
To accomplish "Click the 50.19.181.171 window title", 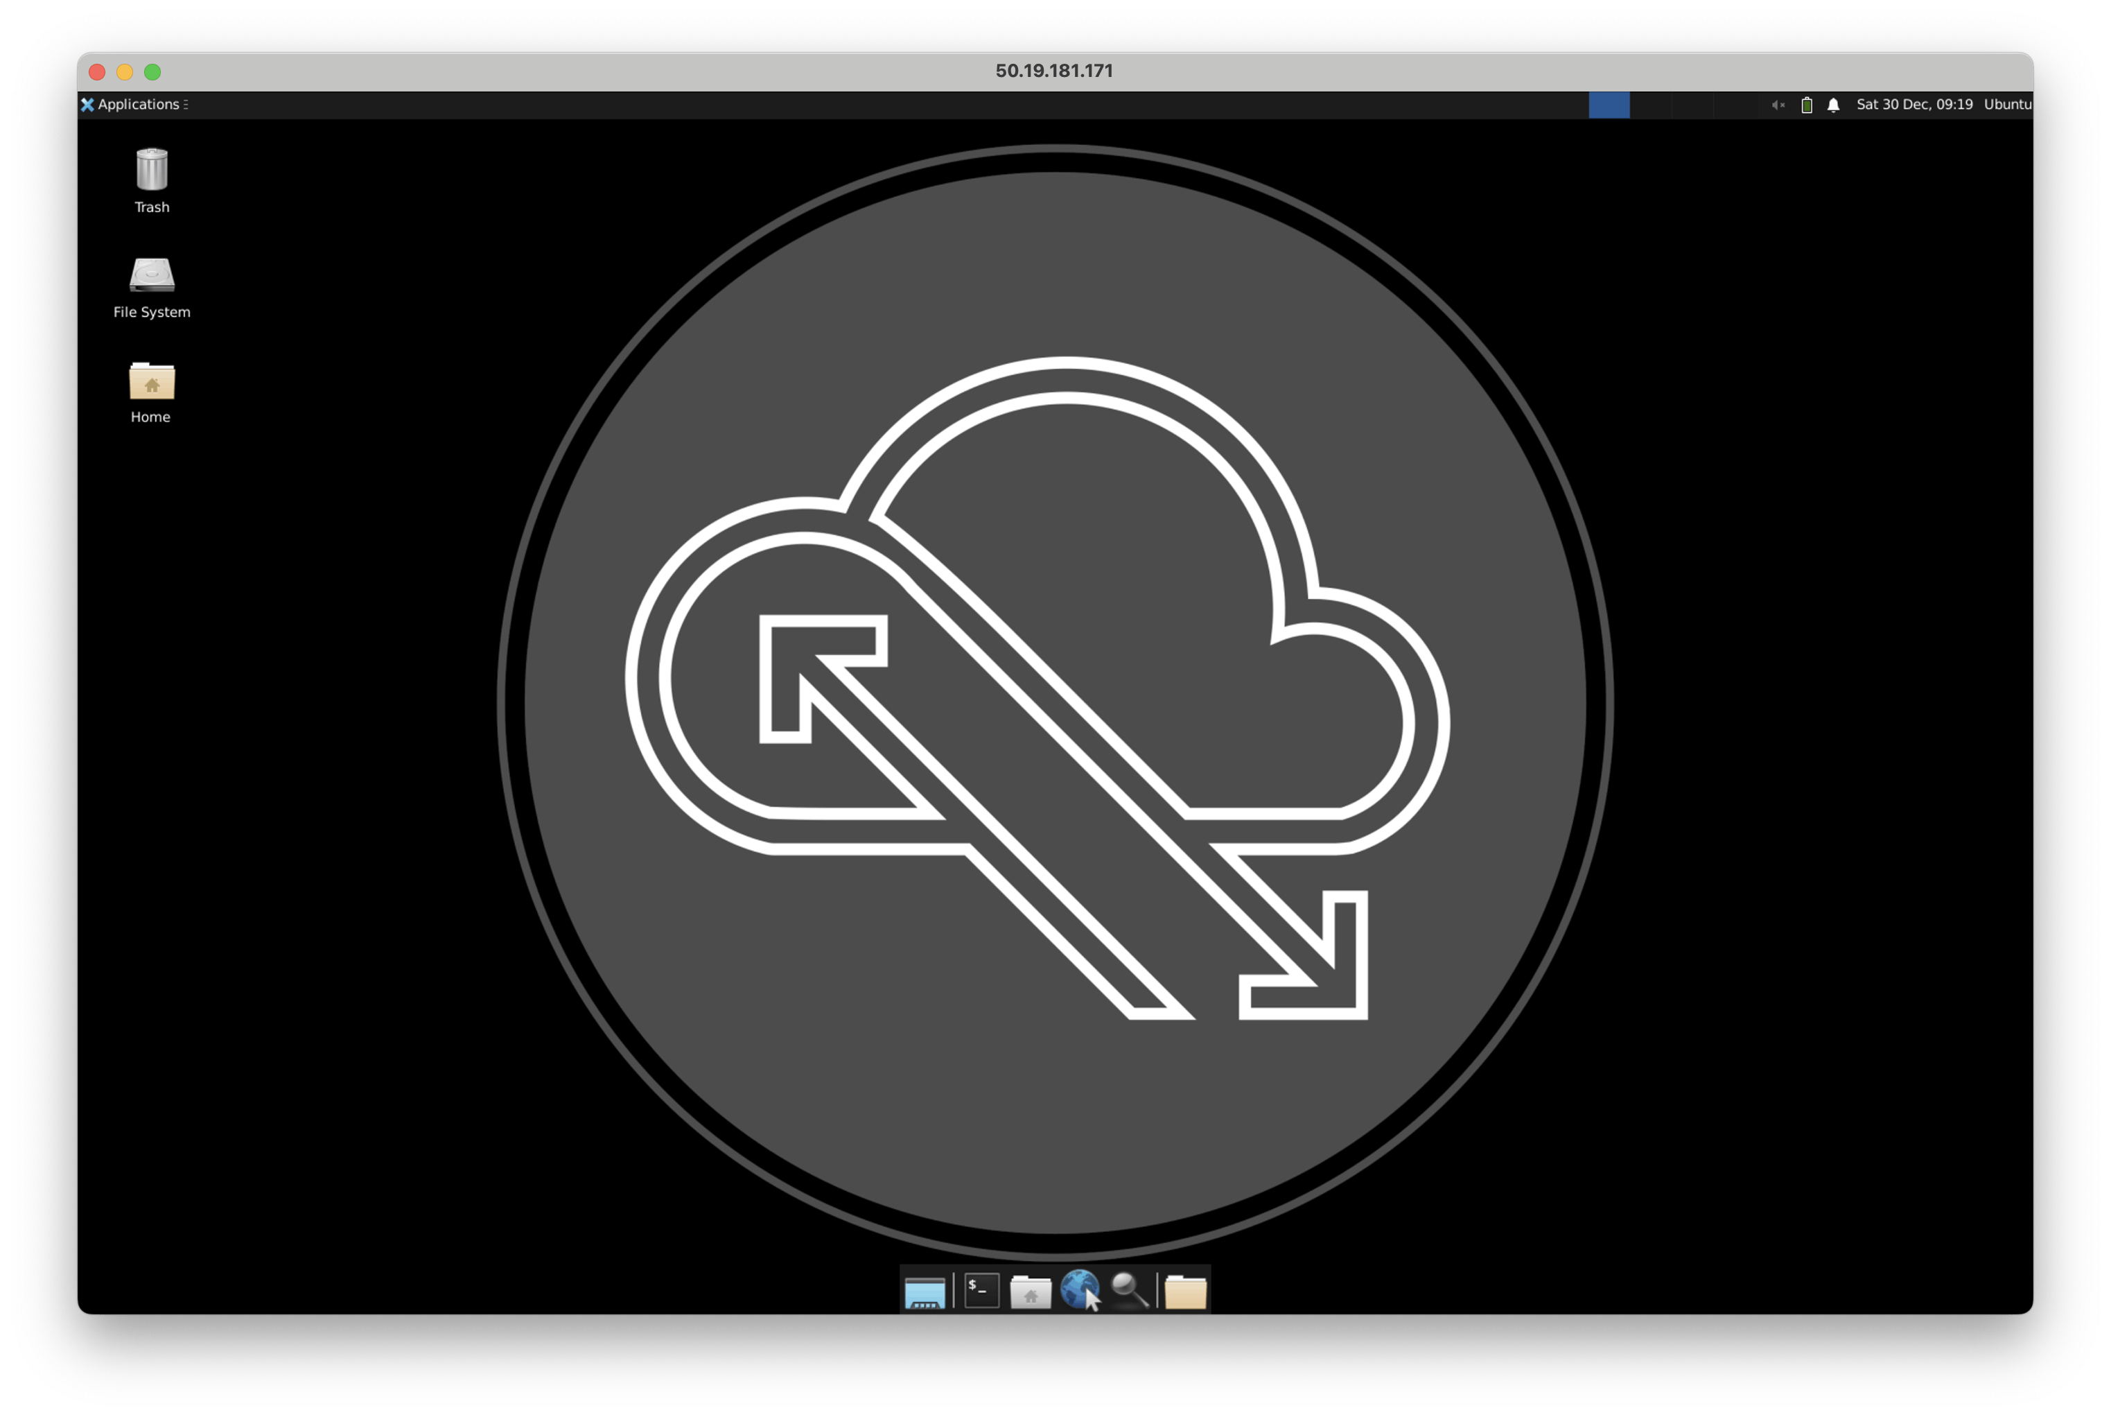I will tap(1054, 71).
